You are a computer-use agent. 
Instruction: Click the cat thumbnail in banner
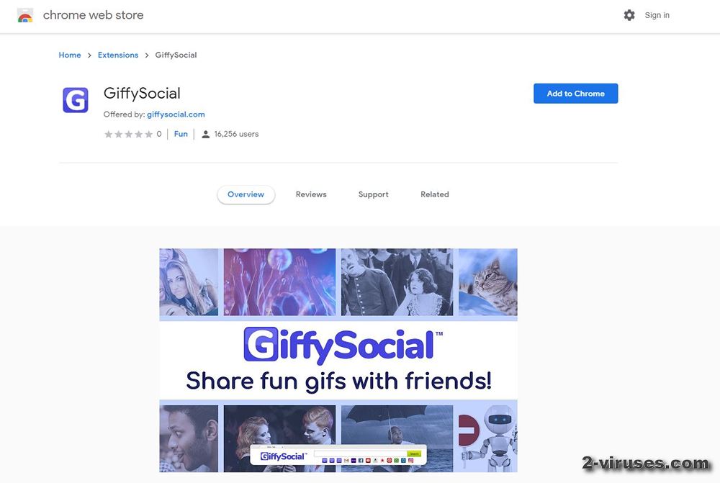(488, 282)
